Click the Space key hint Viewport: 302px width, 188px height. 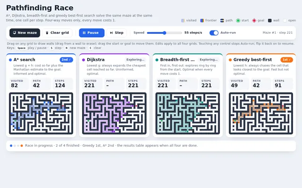pos(21,48)
